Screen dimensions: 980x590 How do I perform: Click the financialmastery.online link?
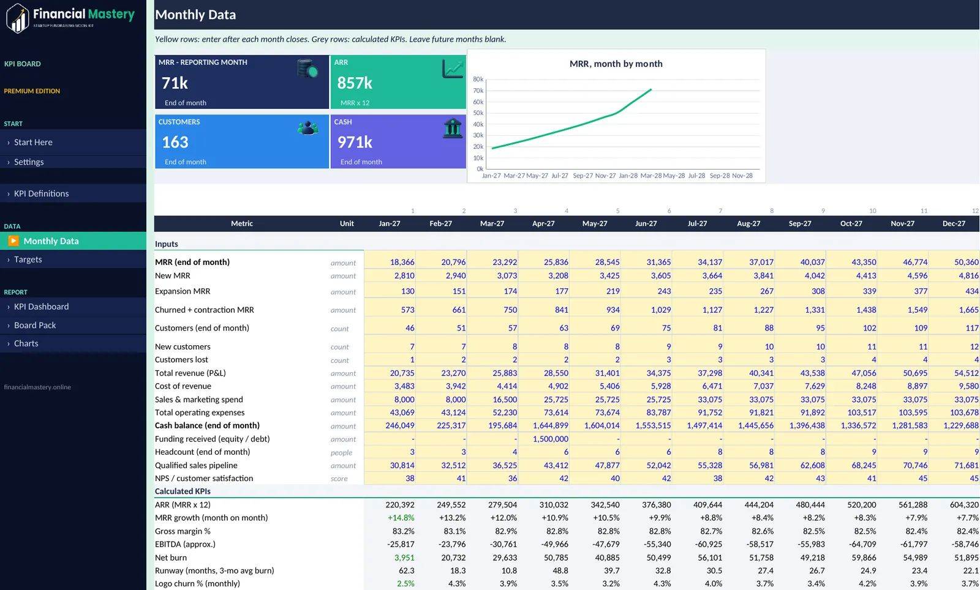click(37, 387)
